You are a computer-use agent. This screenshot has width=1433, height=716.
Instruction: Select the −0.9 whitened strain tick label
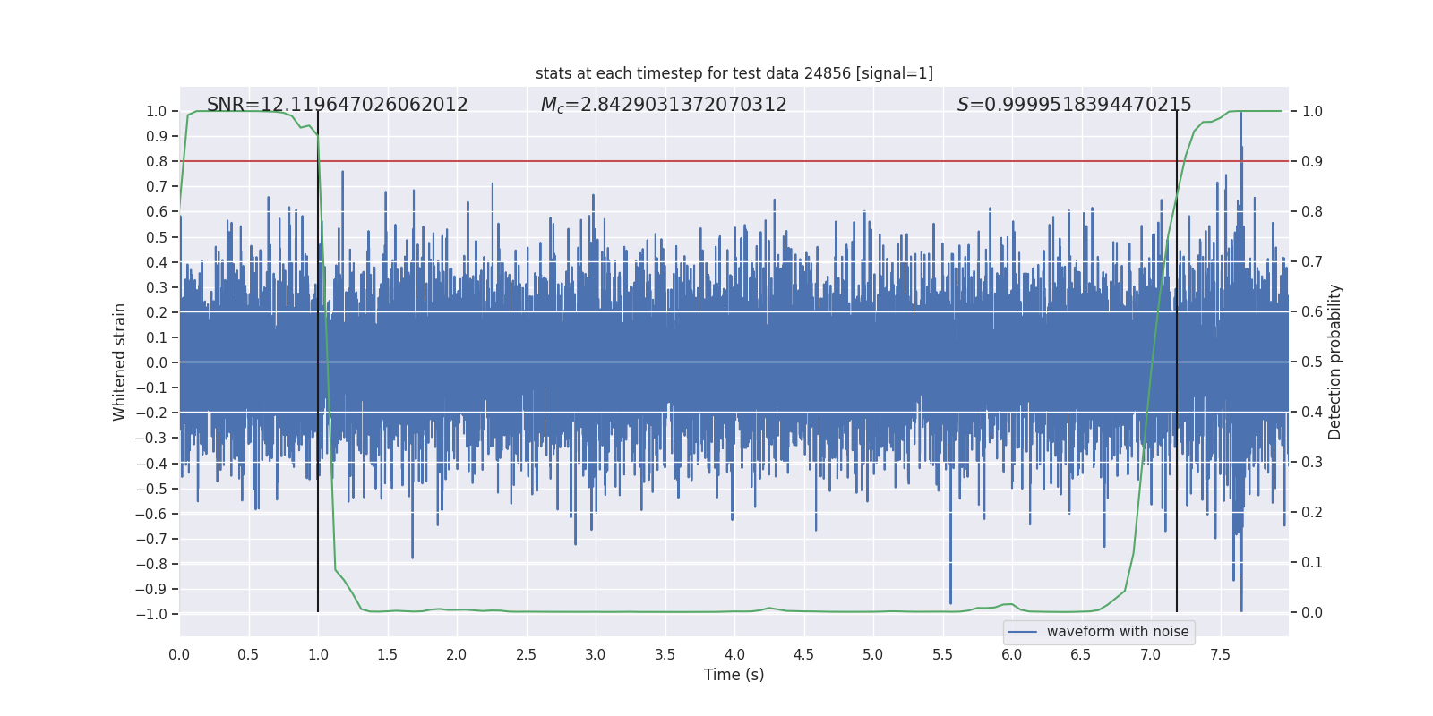tap(151, 590)
